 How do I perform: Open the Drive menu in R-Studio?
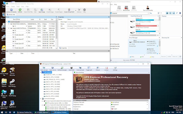(x=8, y=7)
